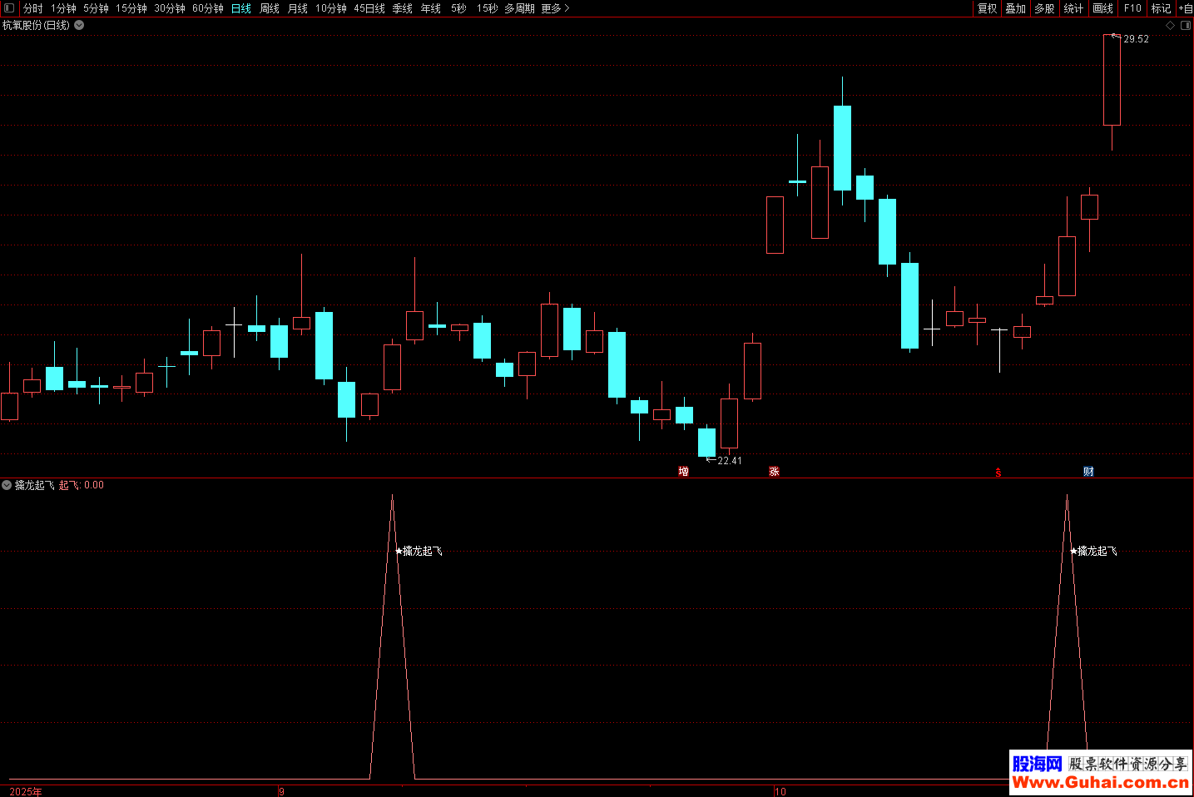Click the star marker at the first 擒龙起飞 signal
Screen dimensions: 1194x797
(x=399, y=551)
